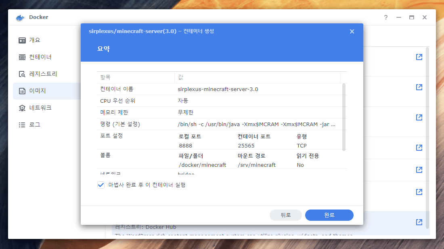Select the 파일/폴더 sub-header
The height and width of the screenshot is (249, 444).
tap(191, 156)
